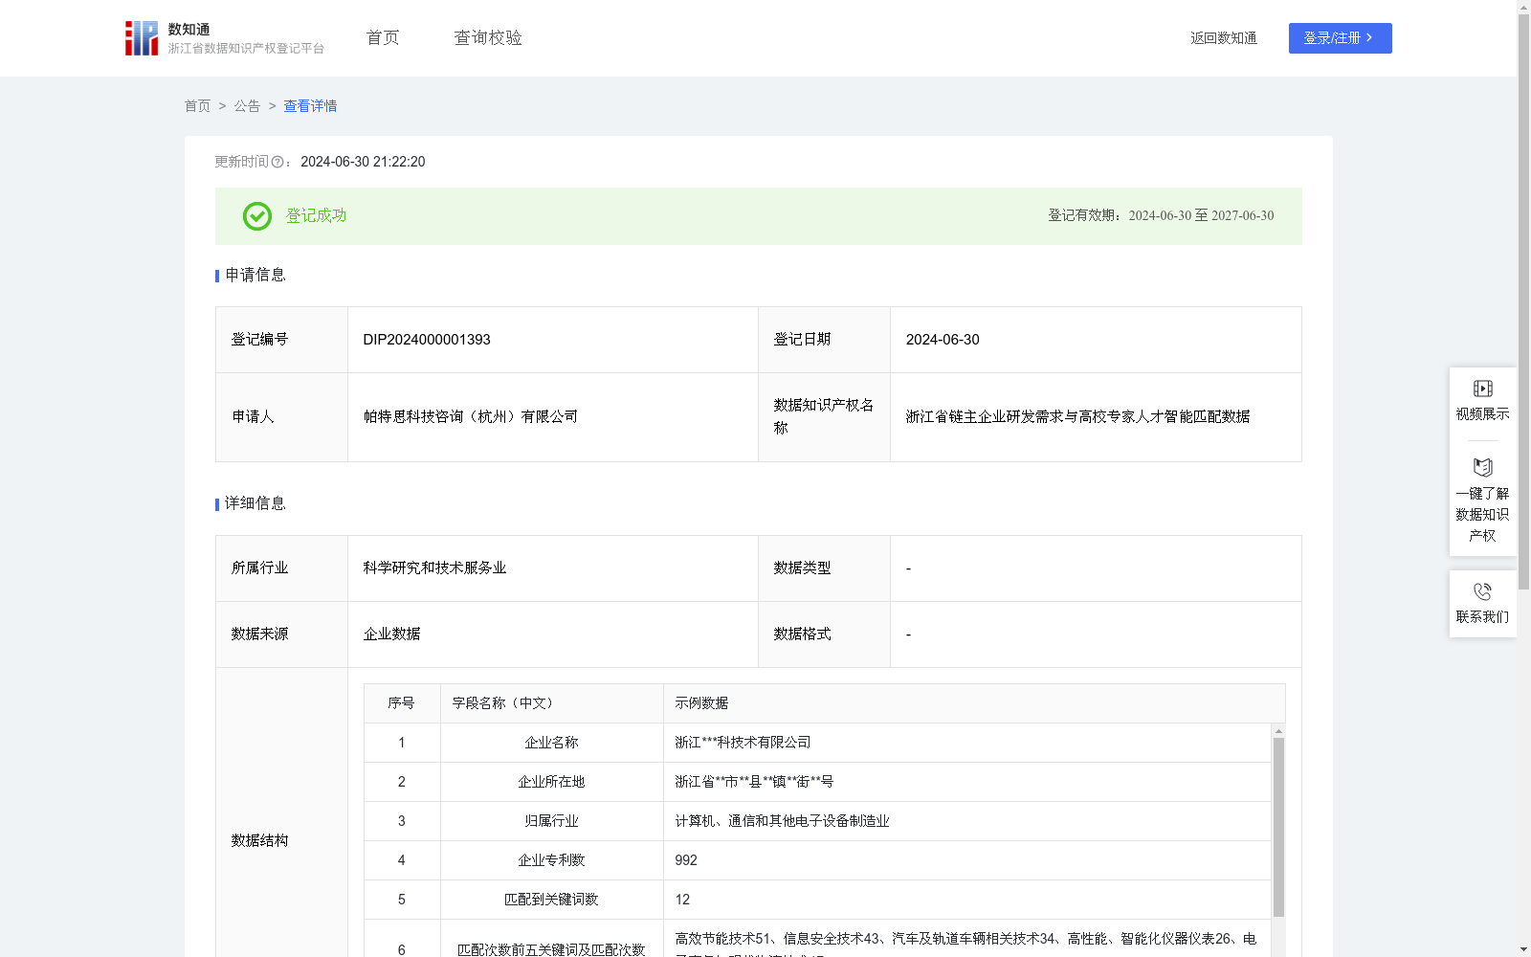Select 科学研究和技术服务业 industry value
Image resolution: width=1531 pixels, height=957 pixels.
click(434, 568)
